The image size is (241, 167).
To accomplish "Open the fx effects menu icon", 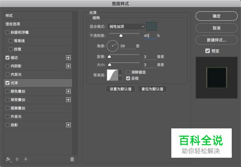I will tap(8, 159).
